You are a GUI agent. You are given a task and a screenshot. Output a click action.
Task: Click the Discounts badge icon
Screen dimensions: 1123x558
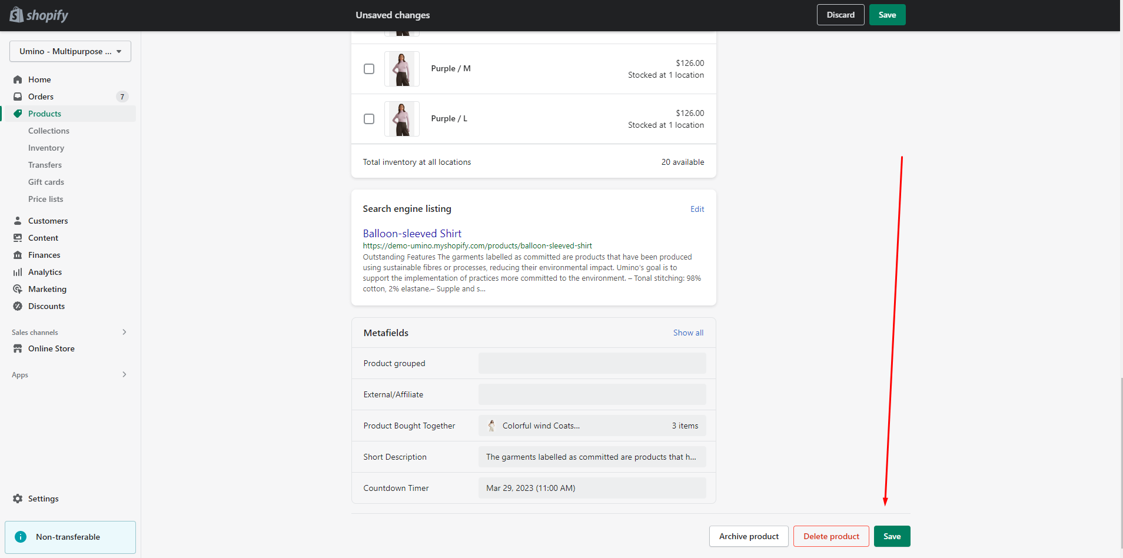(x=18, y=306)
